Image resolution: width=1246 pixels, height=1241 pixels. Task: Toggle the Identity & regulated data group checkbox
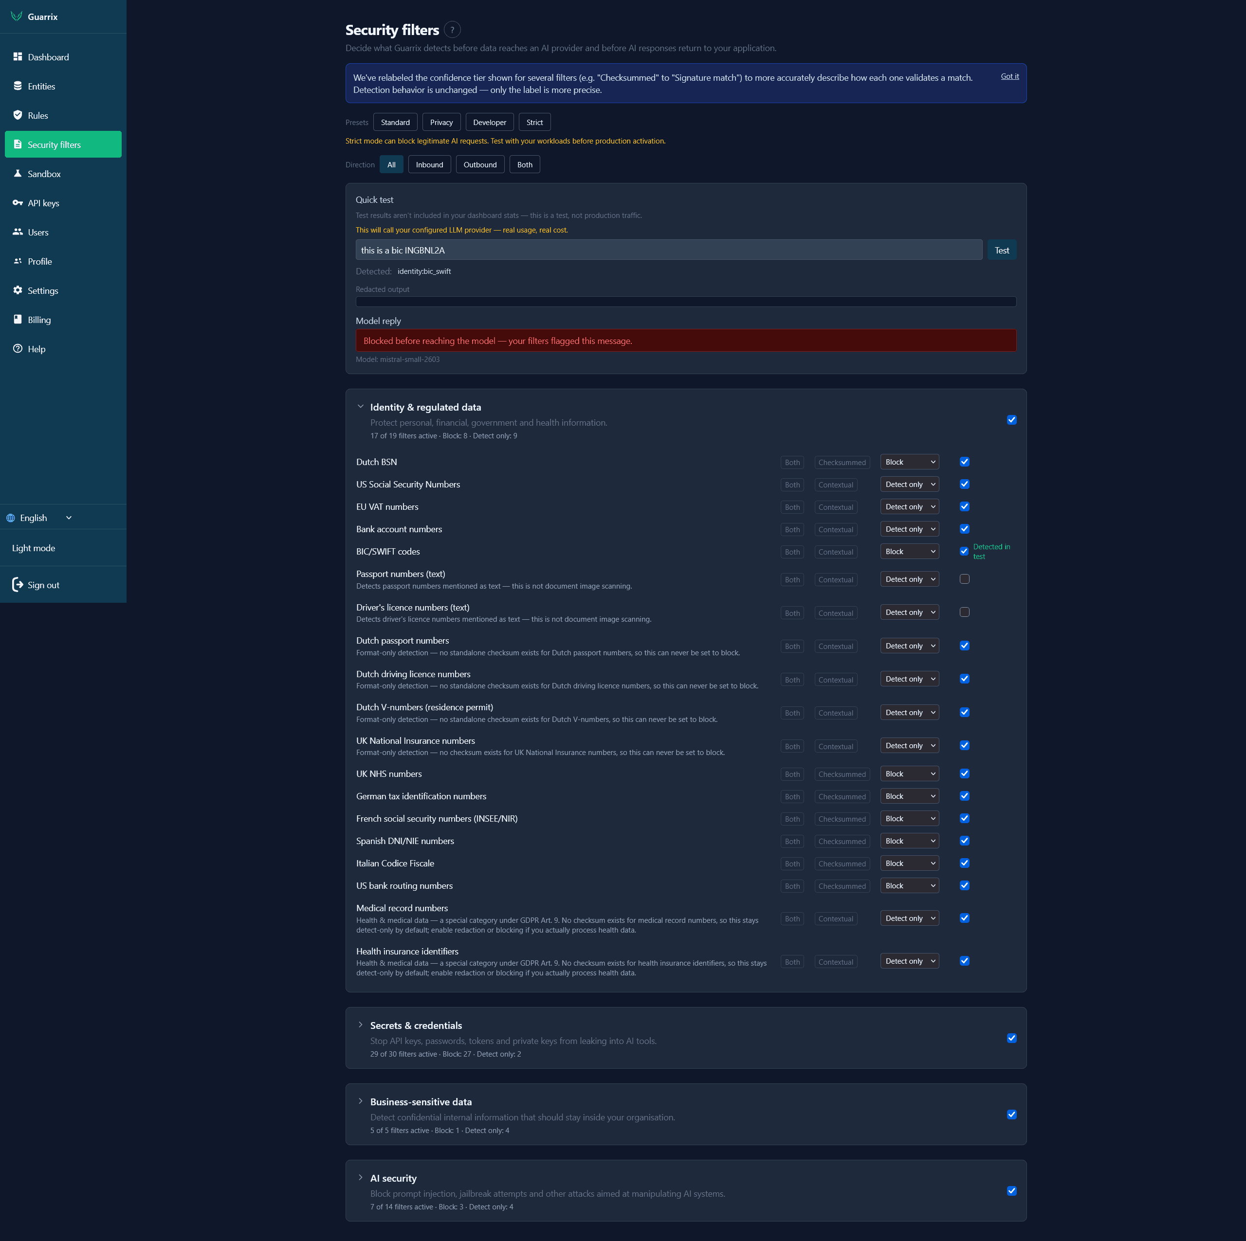point(1011,420)
